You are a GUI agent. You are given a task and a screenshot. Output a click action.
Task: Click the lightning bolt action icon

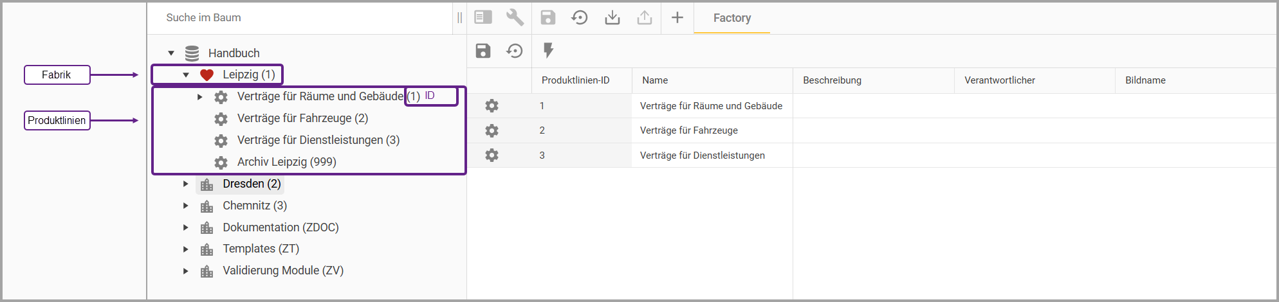pos(548,51)
